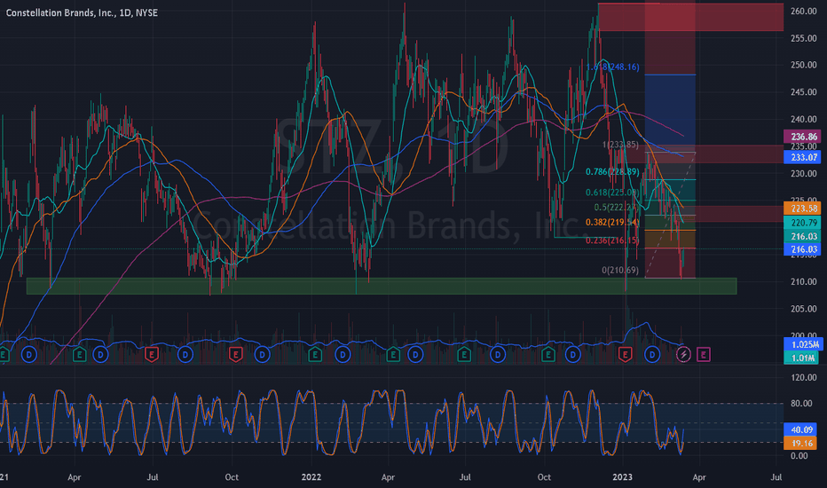
Task: Select the 0.5 Fibonacci retracement label
Action: [x=616, y=208]
